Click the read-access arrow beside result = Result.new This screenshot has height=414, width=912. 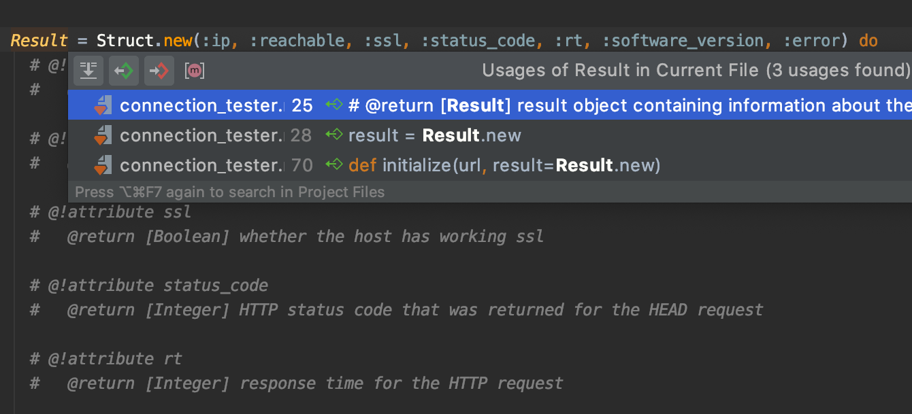[333, 135]
